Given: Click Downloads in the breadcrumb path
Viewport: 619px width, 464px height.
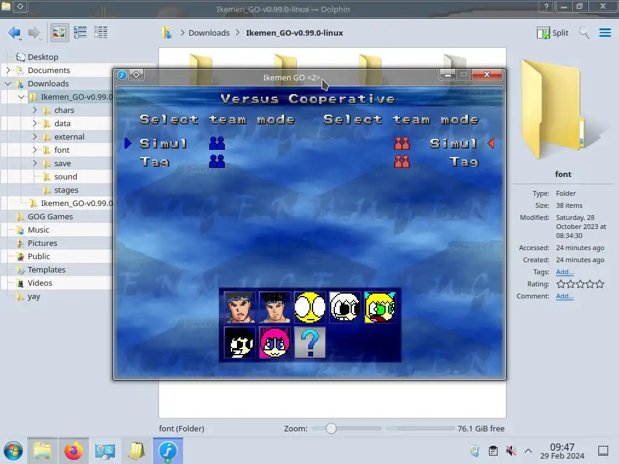Looking at the screenshot, I should point(209,33).
